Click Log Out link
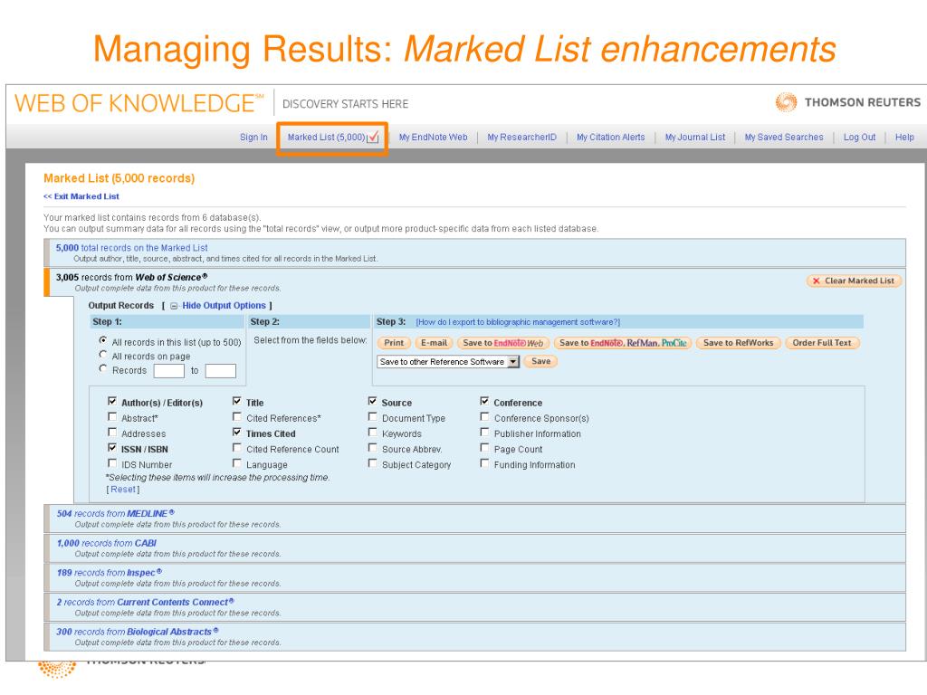The height and width of the screenshot is (695, 927). pyautogui.click(x=860, y=138)
